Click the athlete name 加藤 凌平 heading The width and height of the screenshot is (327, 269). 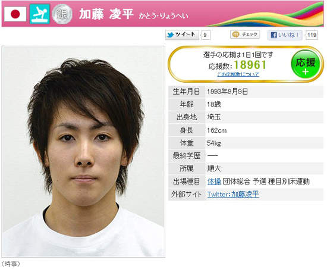pos(106,14)
